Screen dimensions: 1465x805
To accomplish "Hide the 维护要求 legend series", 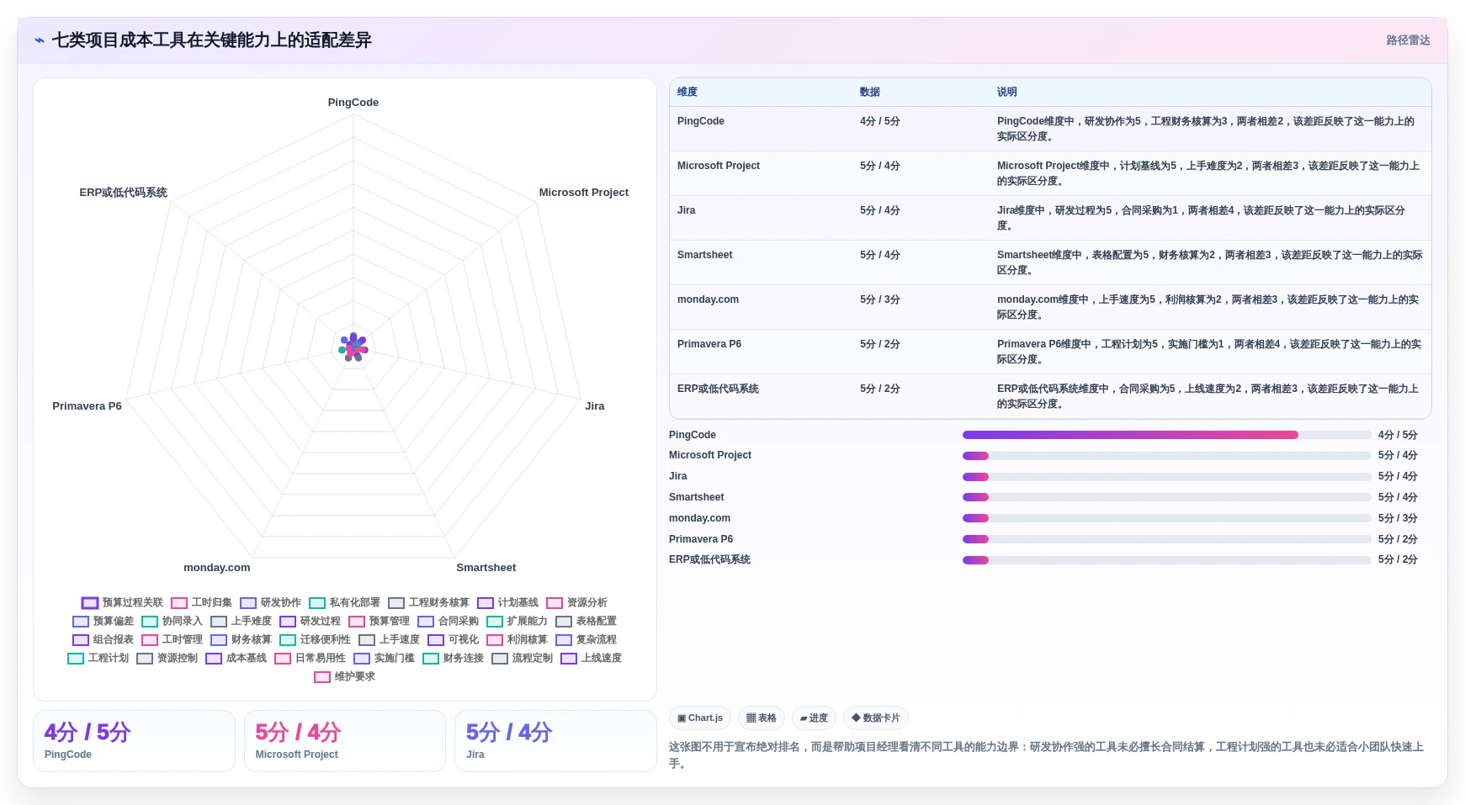I will tap(344, 676).
